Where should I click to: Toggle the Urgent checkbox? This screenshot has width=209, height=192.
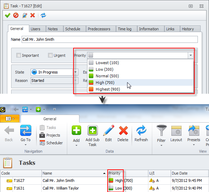pos(50,55)
